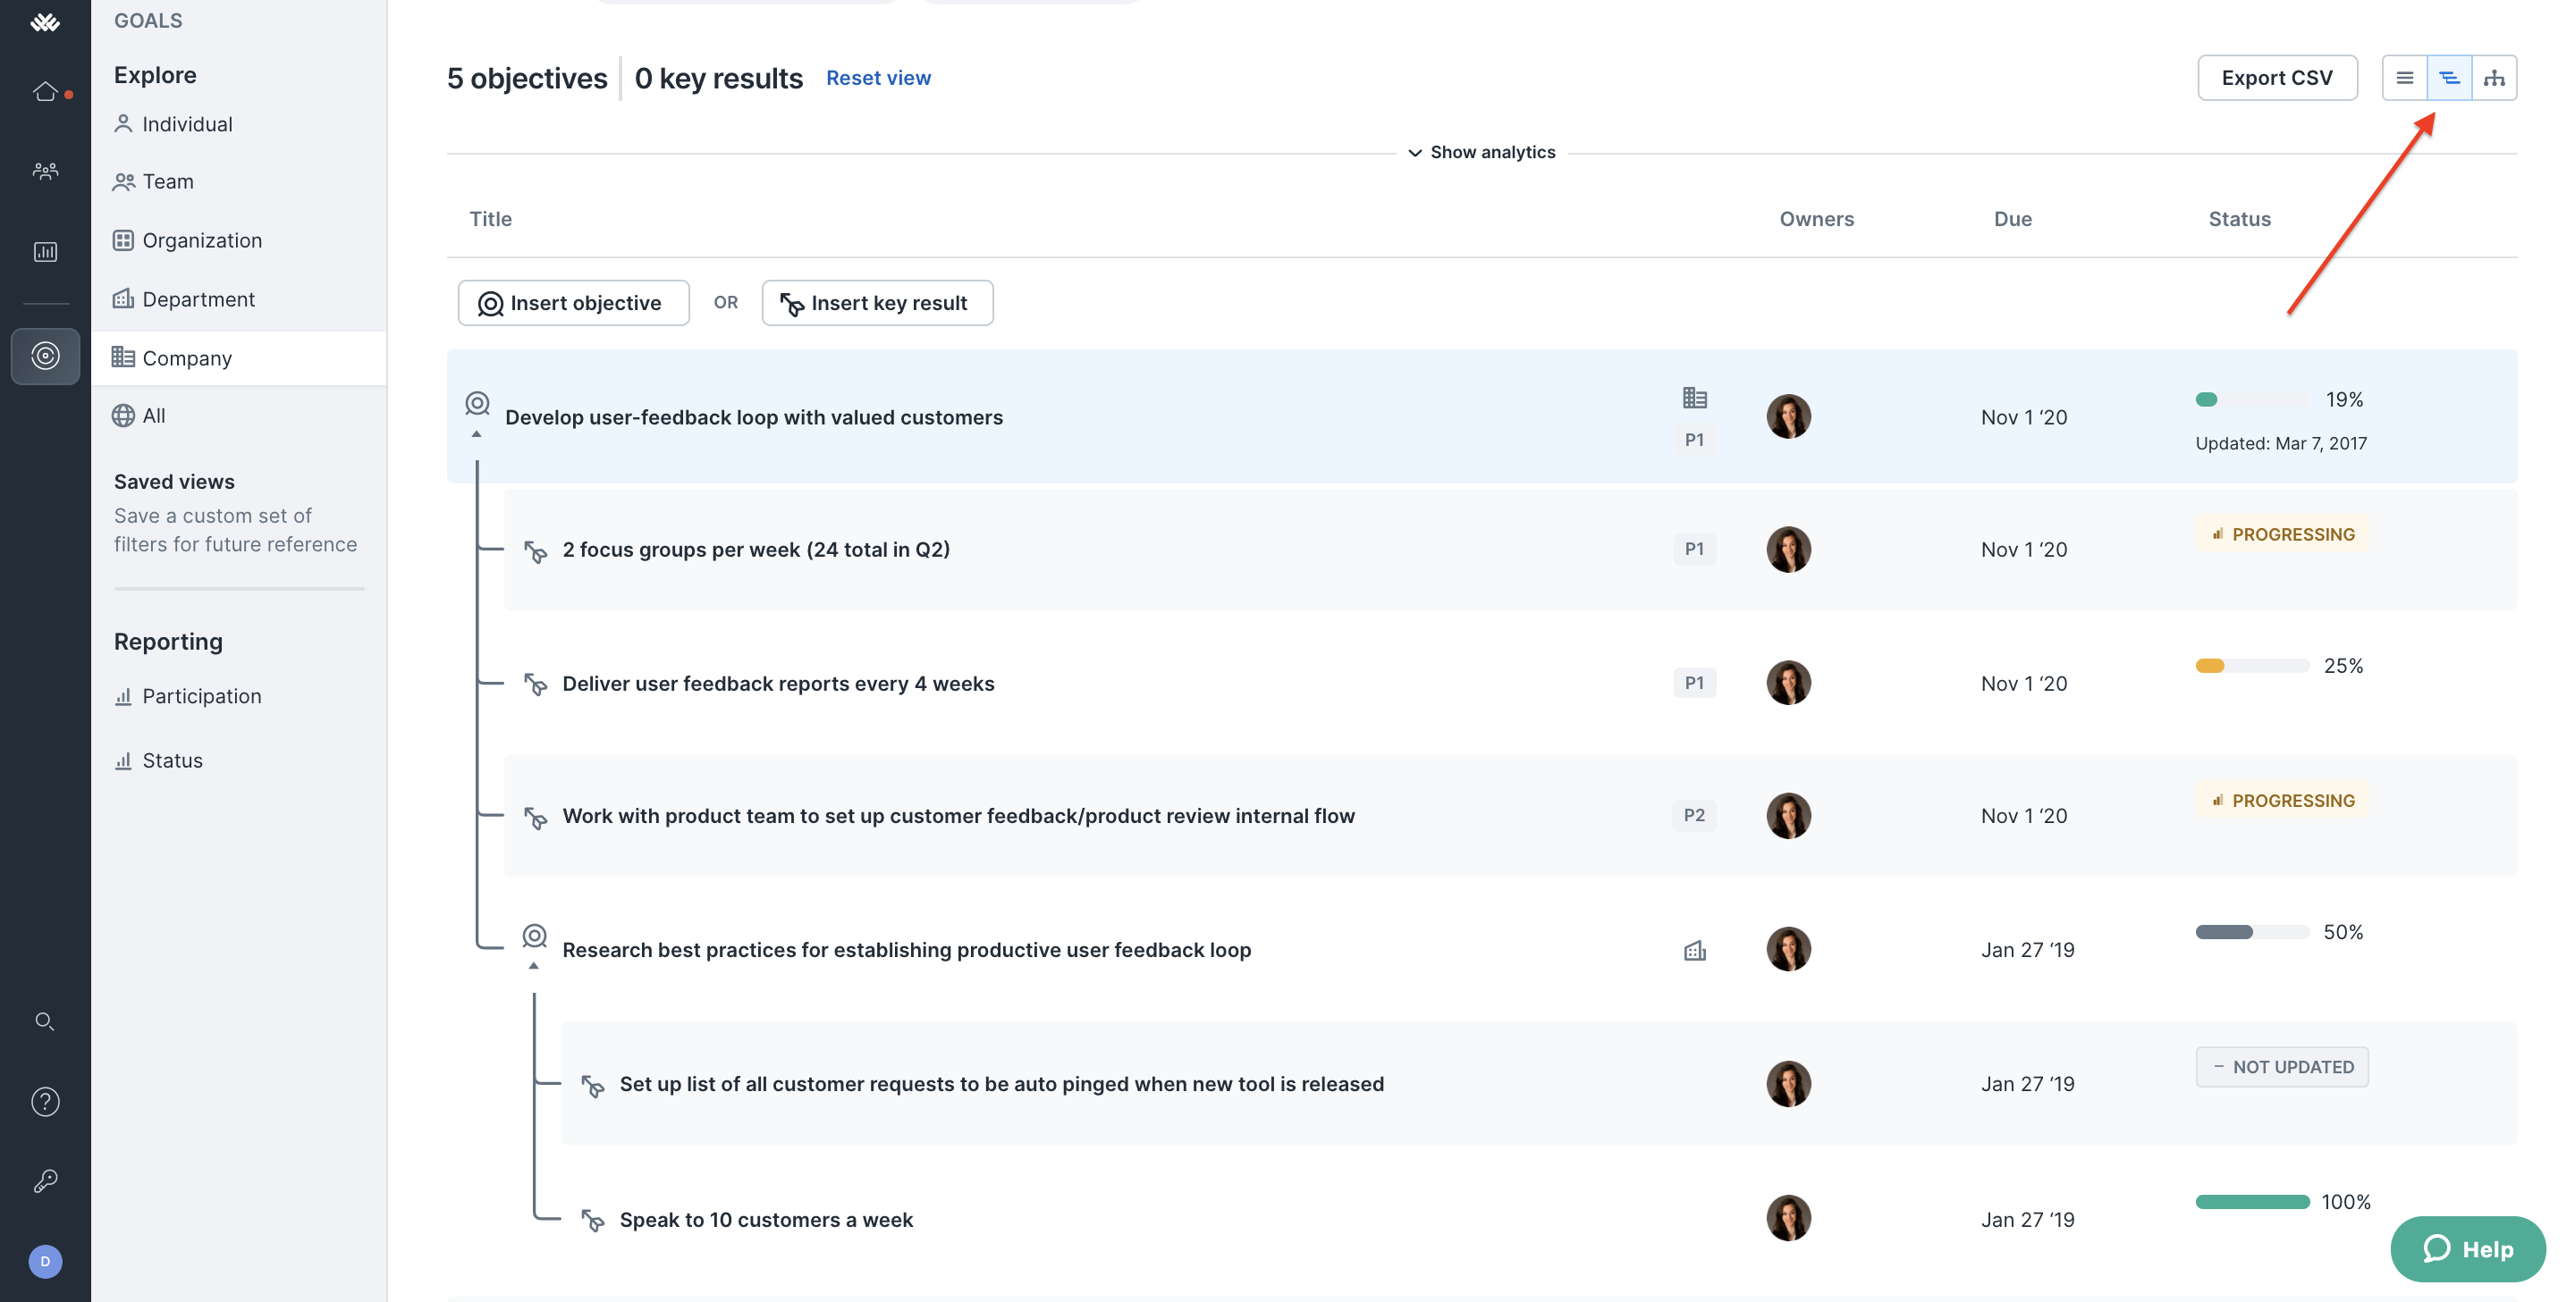Click the P2 priority tag
Screen dimensions: 2575x1302
point(1693,815)
